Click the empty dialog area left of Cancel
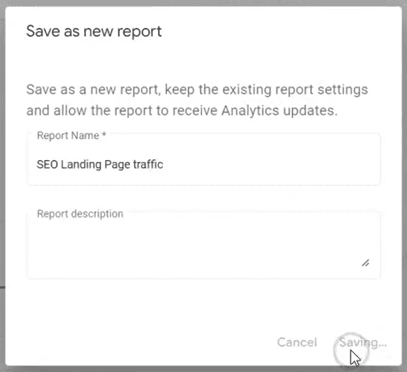This screenshot has height=372, width=407. tap(145, 342)
